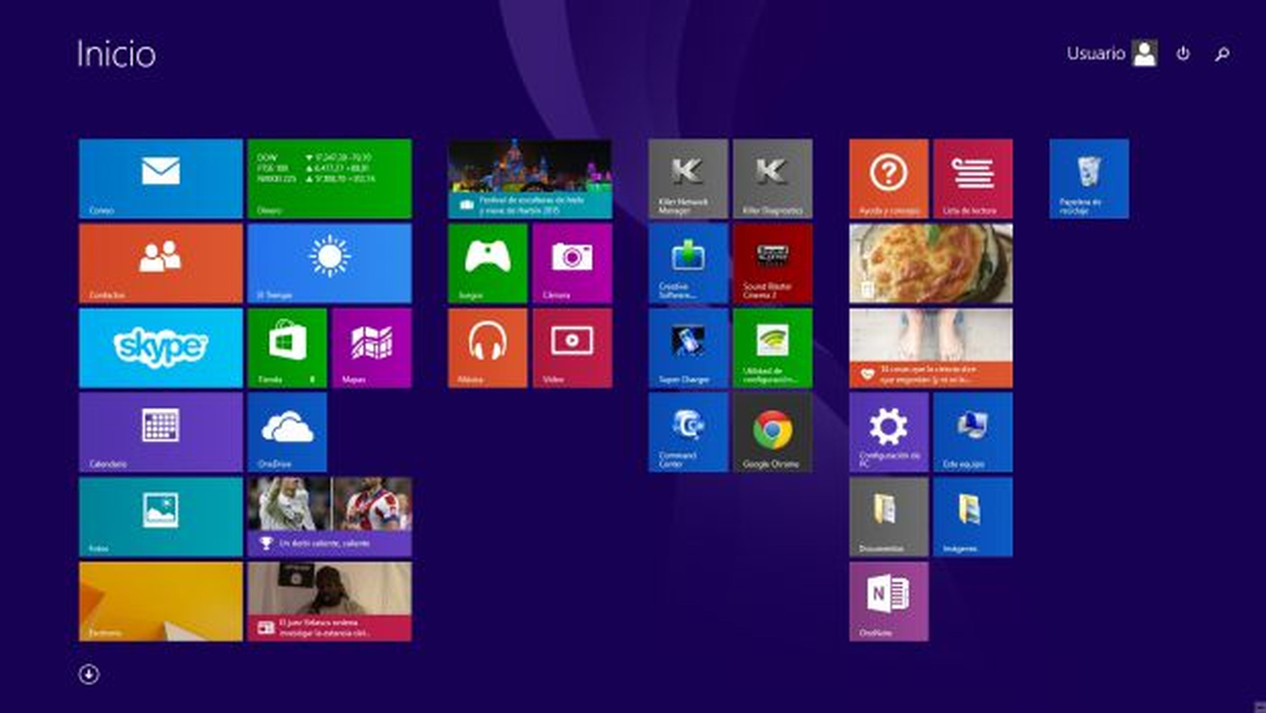This screenshot has height=713, width=1266.
Task: Open the OneDrive tile
Action: point(287,432)
